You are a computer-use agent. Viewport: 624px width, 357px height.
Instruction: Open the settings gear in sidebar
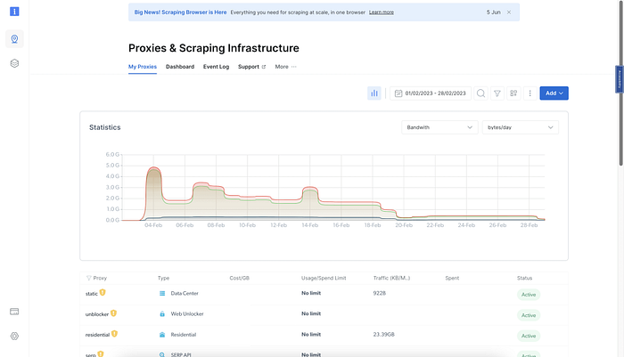pyautogui.click(x=14, y=336)
